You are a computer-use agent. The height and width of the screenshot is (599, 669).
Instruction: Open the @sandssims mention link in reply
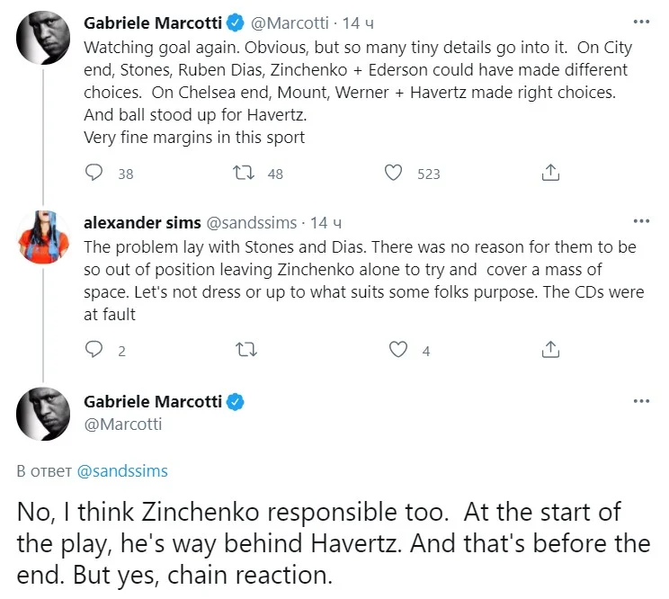(x=122, y=471)
